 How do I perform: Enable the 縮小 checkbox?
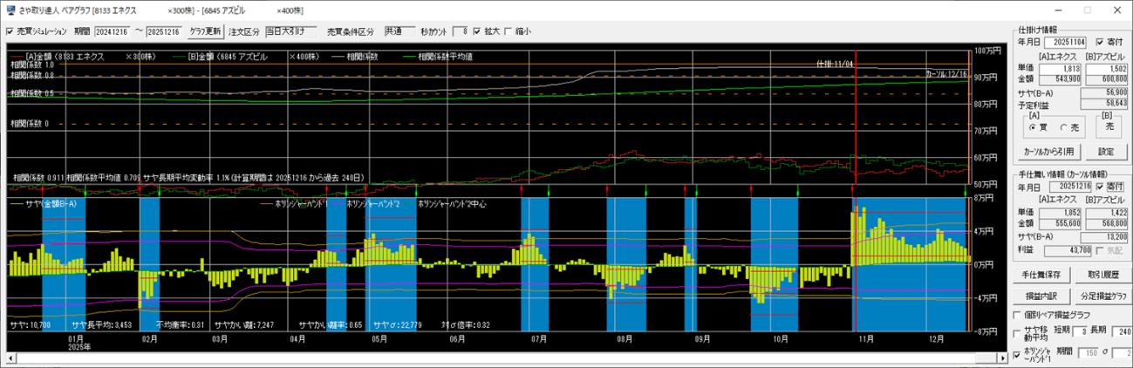[508, 31]
